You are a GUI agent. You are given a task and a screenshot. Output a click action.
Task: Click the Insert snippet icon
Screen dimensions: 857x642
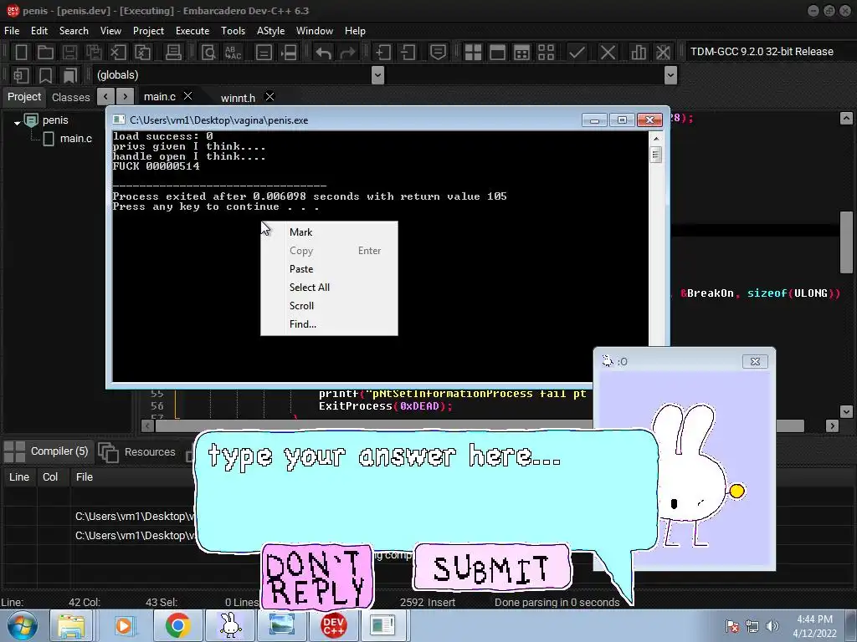(21, 75)
